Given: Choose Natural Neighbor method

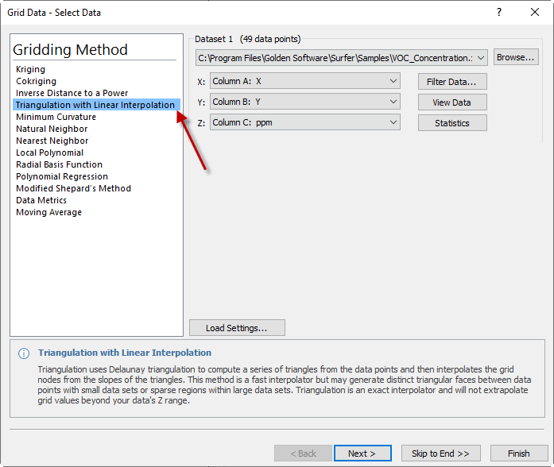Looking at the screenshot, I should pyautogui.click(x=52, y=129).
